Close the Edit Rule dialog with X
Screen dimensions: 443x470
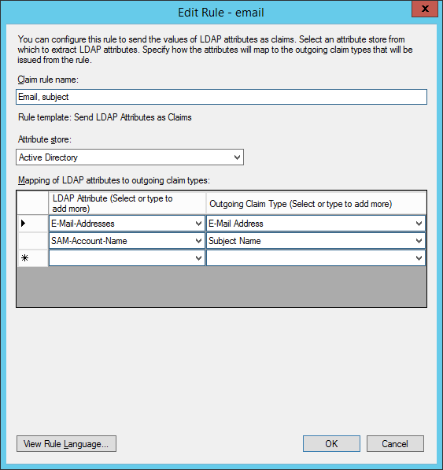point(425,9)
